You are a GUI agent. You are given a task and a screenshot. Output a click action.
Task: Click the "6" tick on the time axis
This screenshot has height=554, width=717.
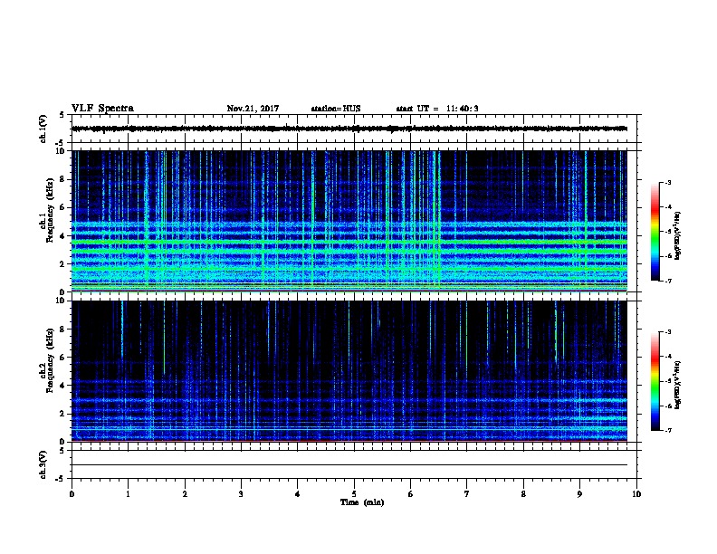(x=411, y=494)
